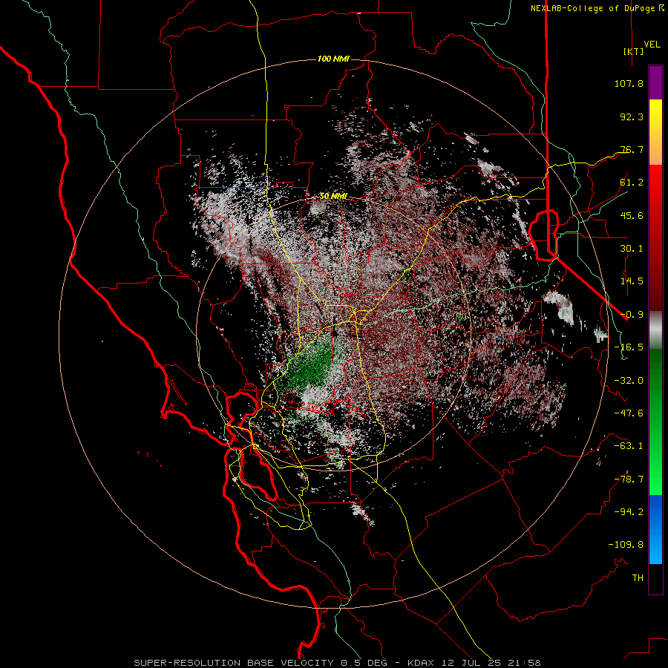This screenshot has height=668, width=668.
Task: Click the 45.6 legend value
Action: 632,215
